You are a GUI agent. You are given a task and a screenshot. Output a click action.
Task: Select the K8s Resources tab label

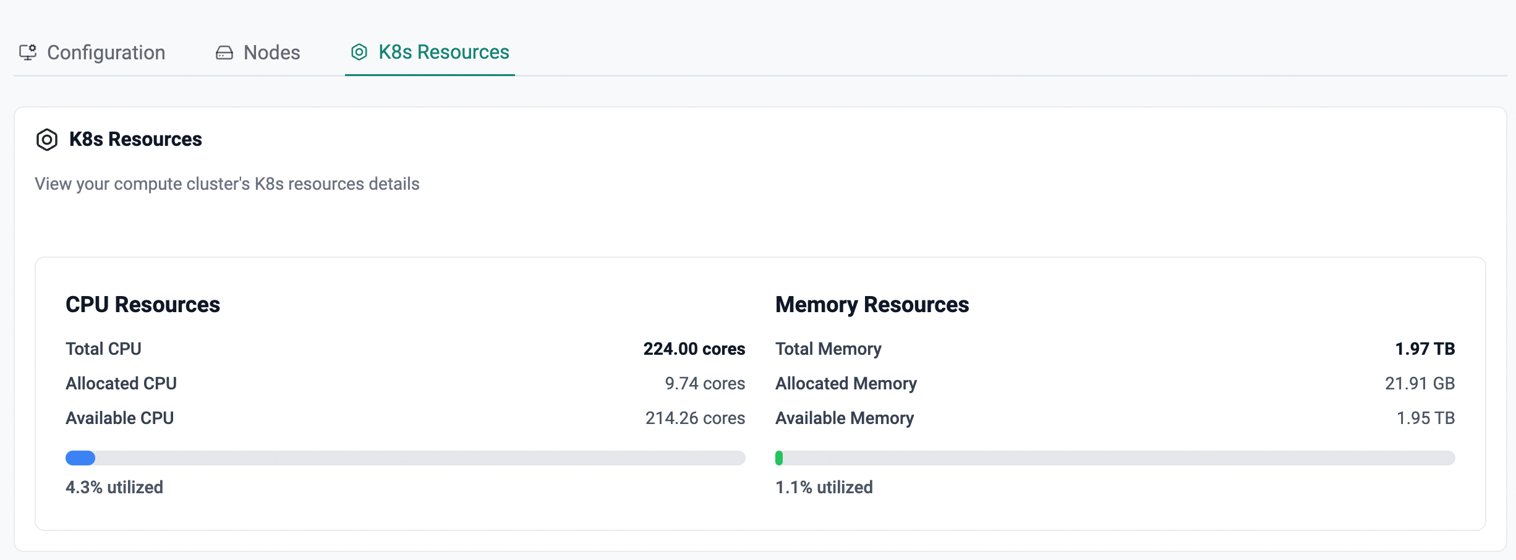(443, 53)
